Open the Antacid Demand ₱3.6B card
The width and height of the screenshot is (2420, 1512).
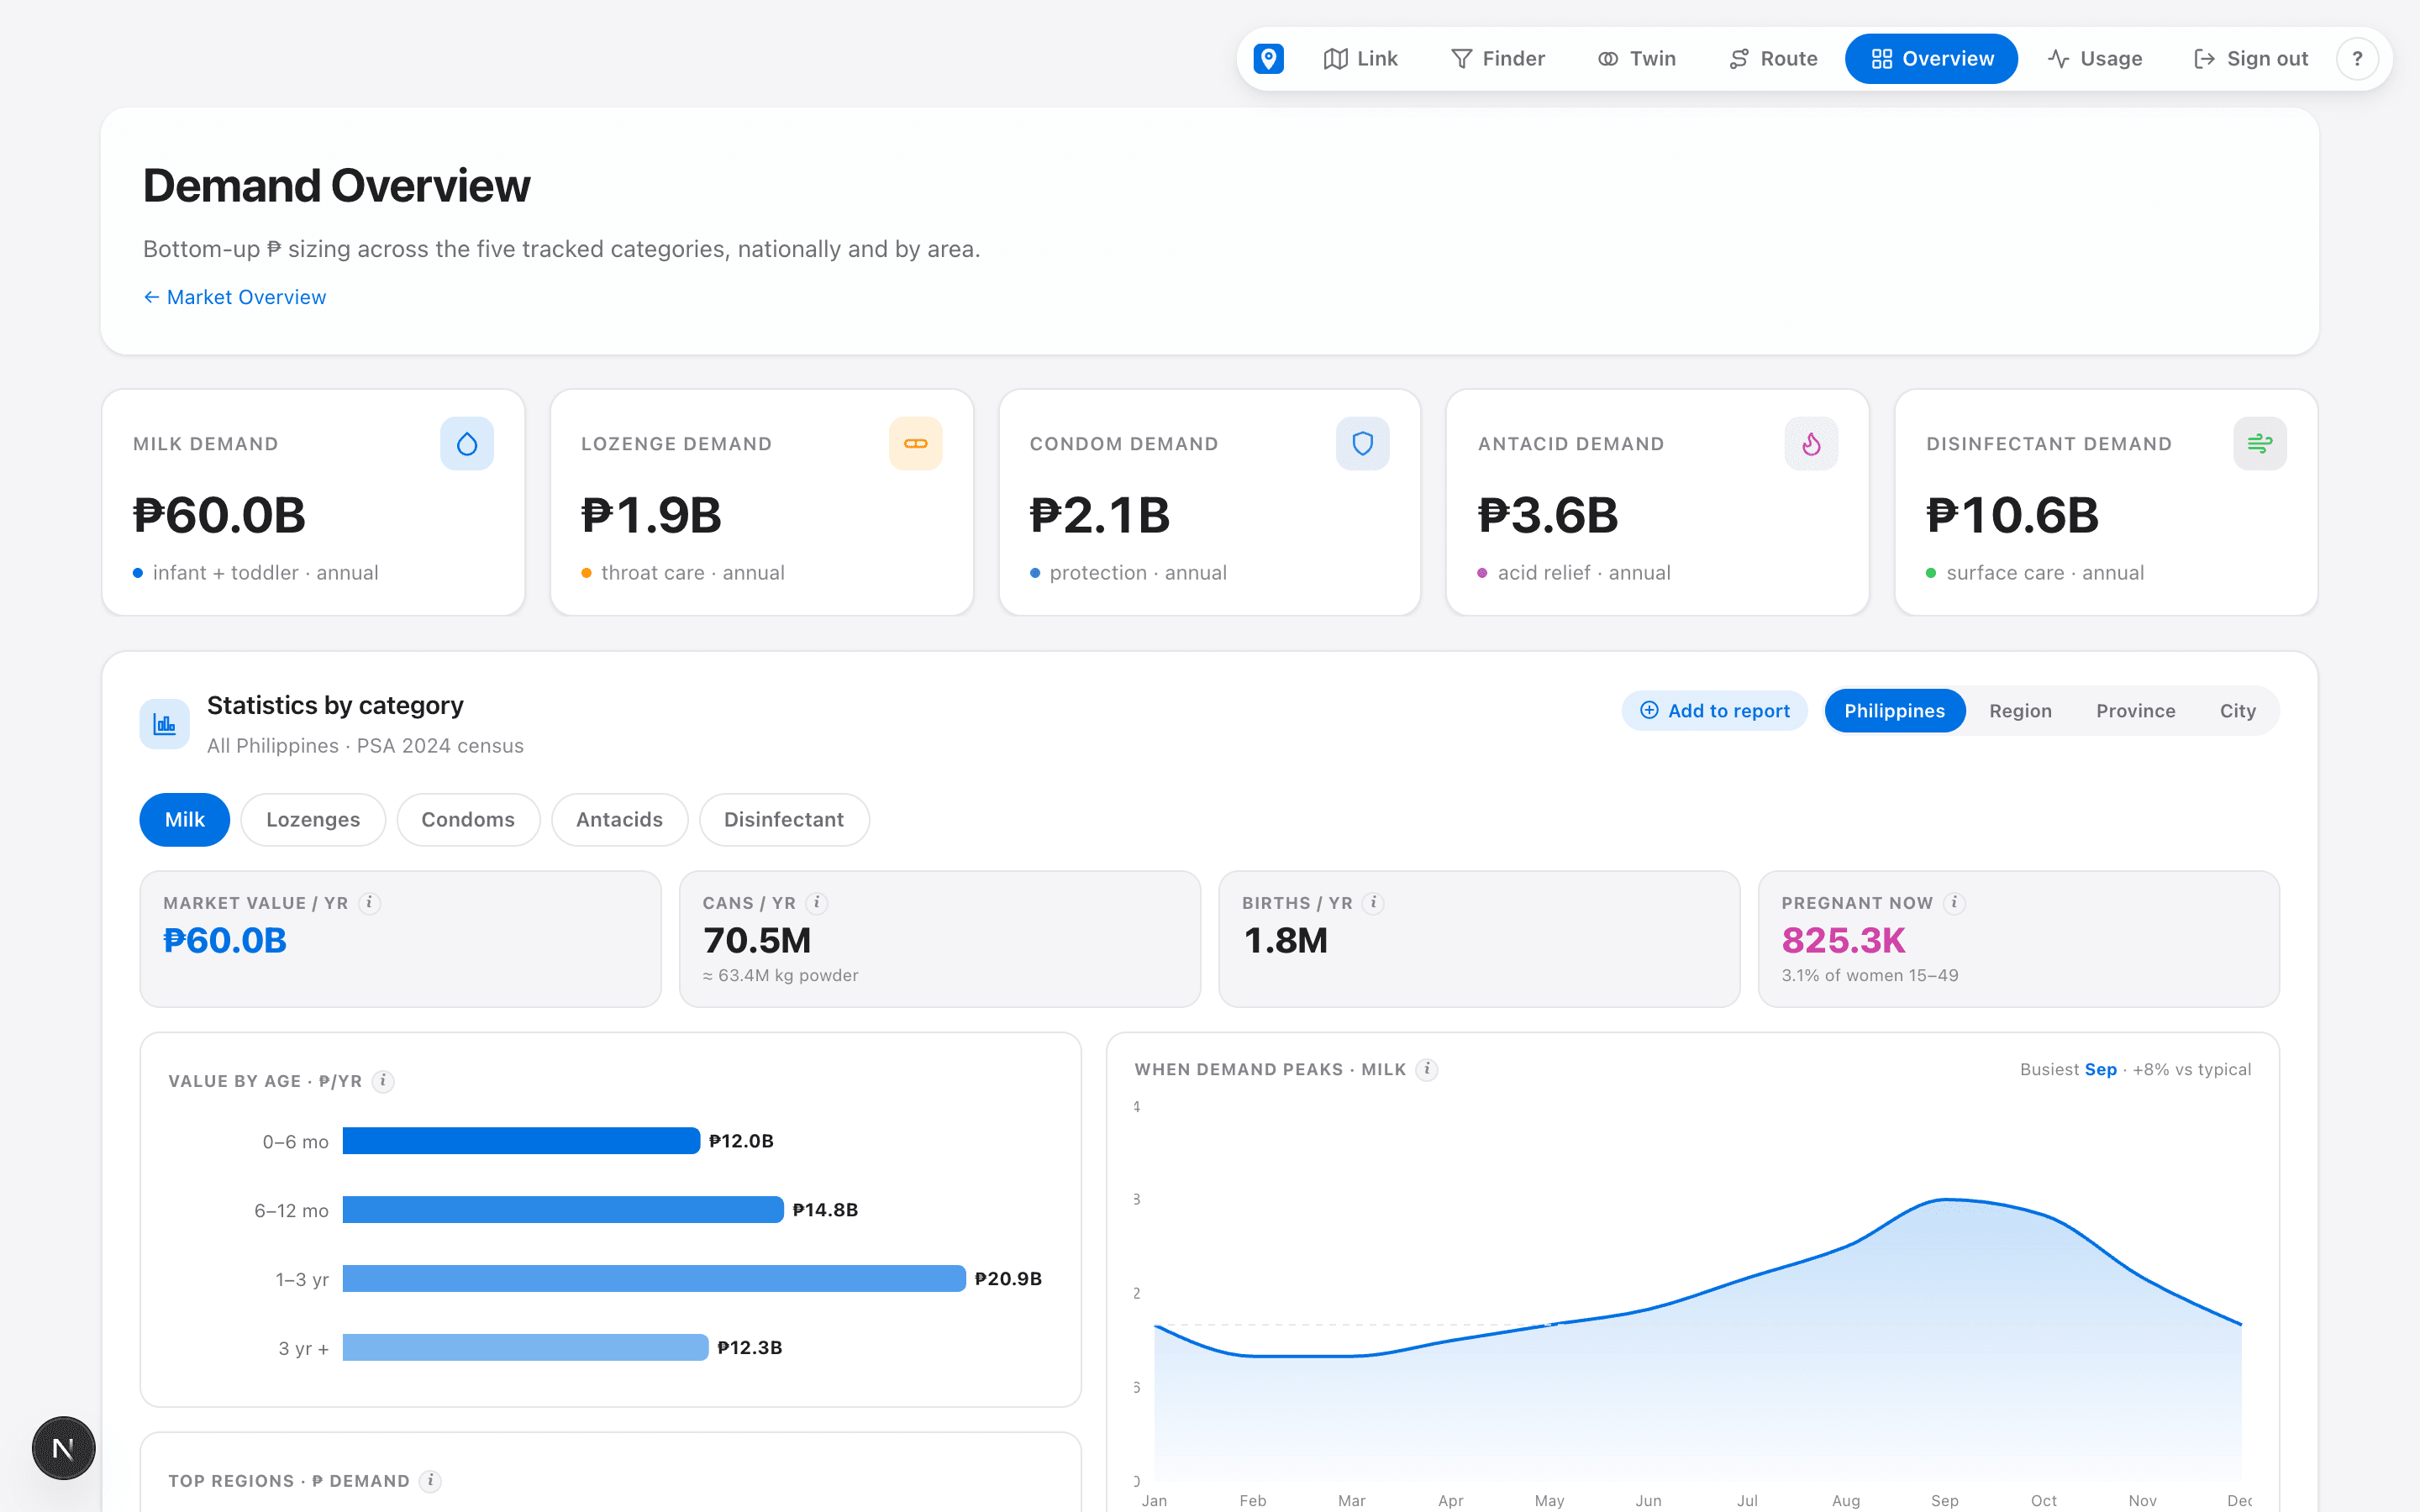(1658, 503)
